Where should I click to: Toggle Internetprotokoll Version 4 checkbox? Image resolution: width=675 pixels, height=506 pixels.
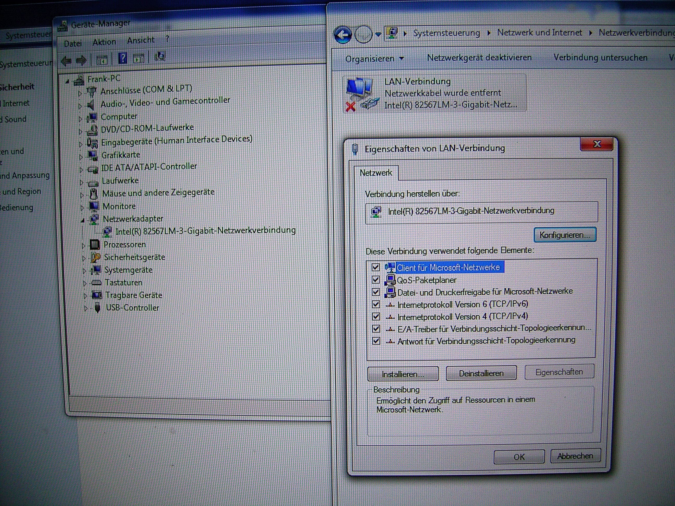pyautogui.click(x=376, y=317)
